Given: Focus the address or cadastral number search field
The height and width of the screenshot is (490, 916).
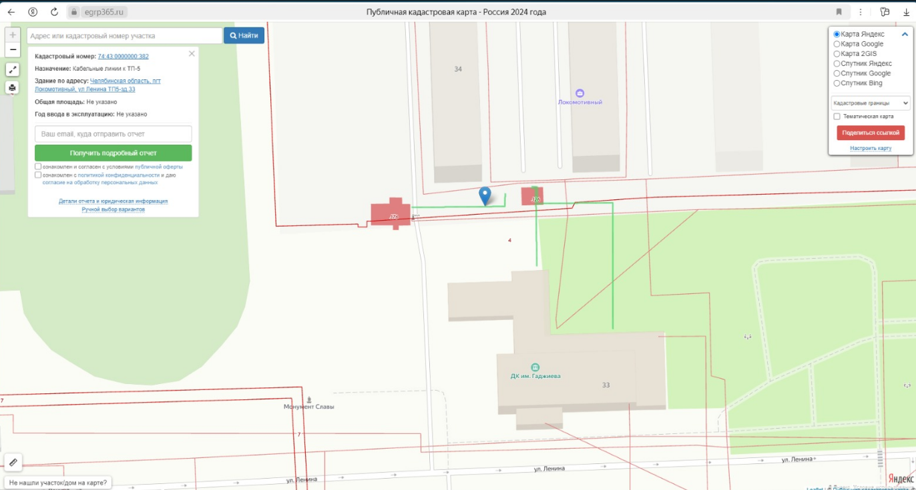Looking at the screenshot, I should coord(124,35).
